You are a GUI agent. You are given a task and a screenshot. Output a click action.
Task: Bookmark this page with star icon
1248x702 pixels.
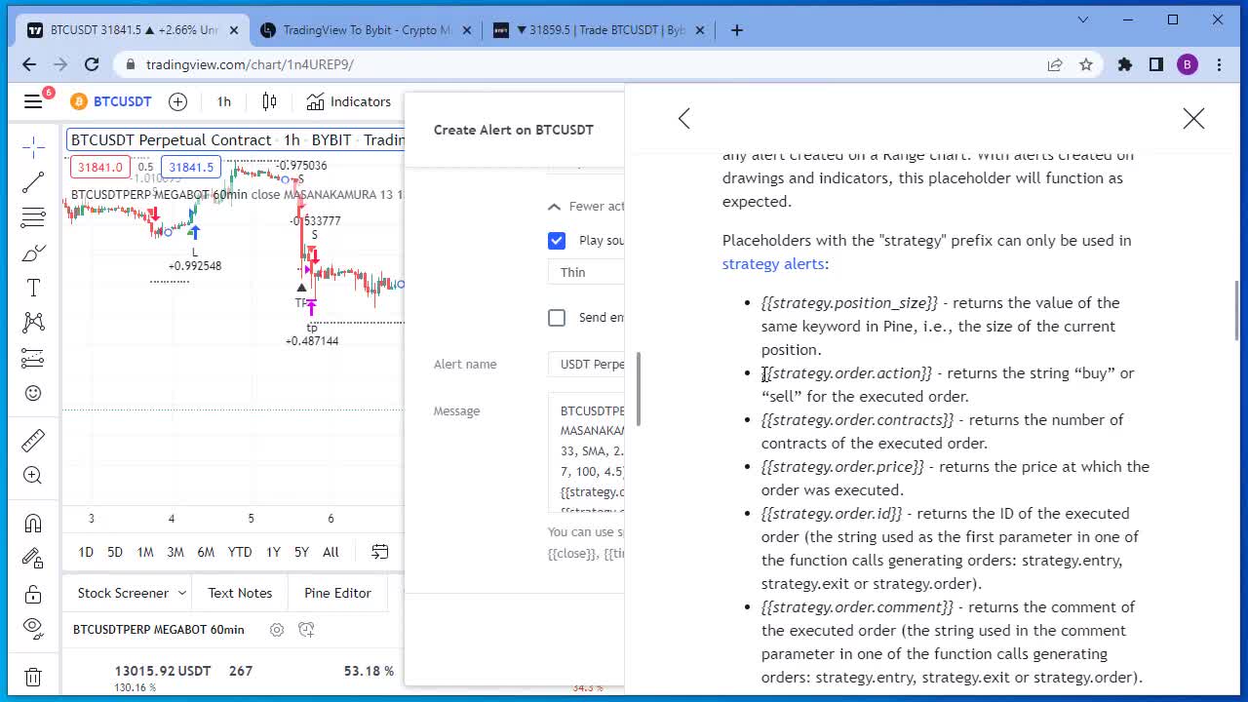click(1086, 64)
